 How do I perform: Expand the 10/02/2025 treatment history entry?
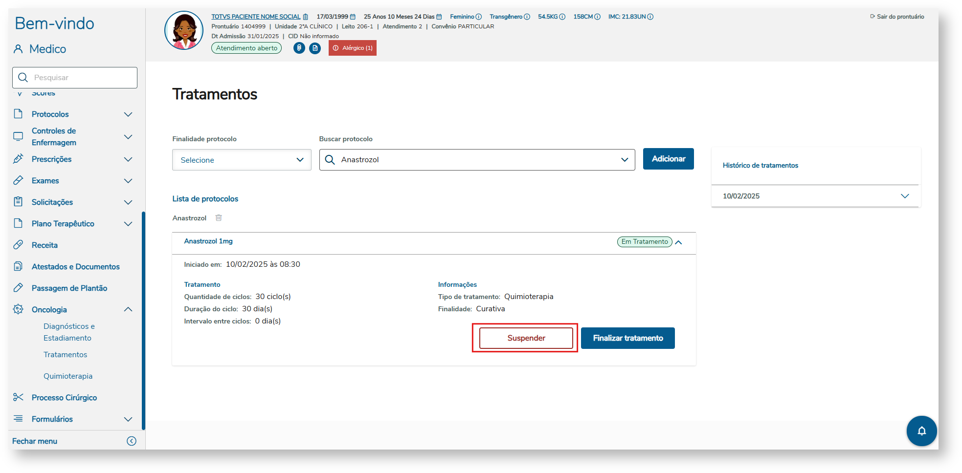pos(904,196)
